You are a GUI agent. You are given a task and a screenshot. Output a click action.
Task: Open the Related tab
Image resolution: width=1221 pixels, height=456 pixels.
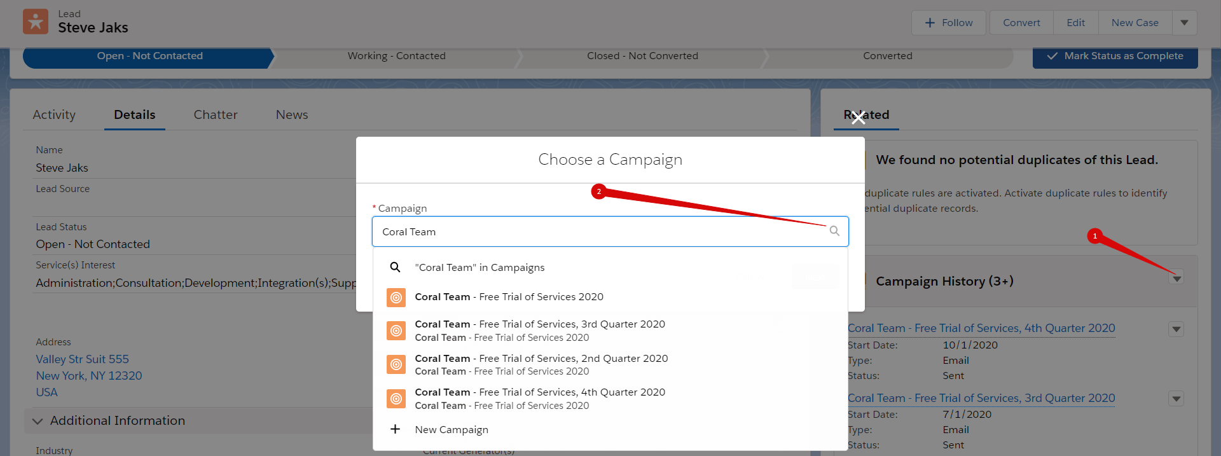click(x=866, y=115)
